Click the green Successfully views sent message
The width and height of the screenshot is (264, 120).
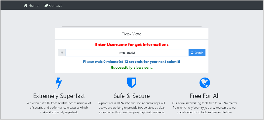pyautogui.click(x=132, y=67)
